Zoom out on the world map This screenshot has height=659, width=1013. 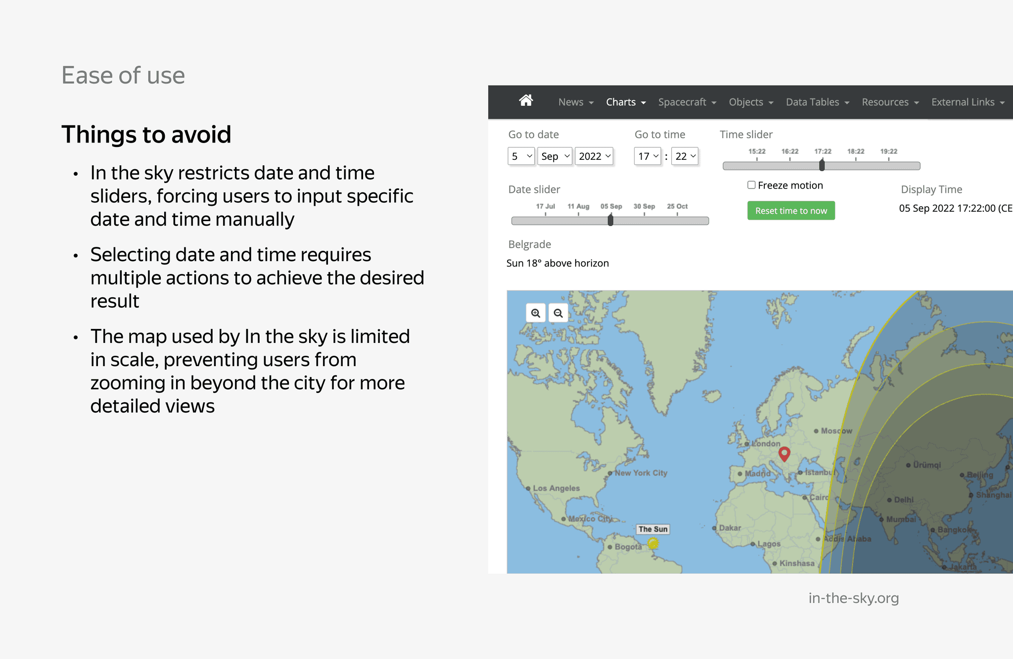click(558, 313)
